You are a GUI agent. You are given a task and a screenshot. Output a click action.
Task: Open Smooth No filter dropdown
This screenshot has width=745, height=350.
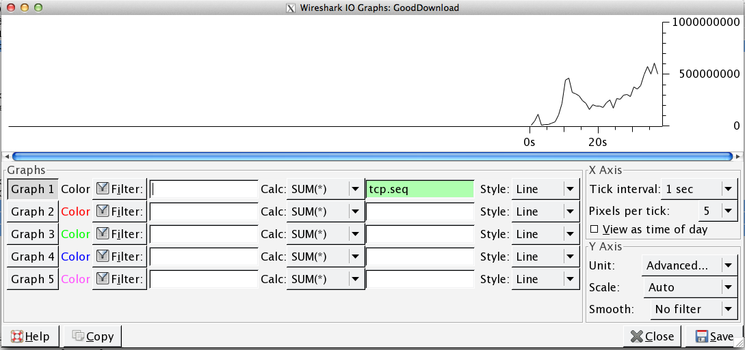tap(694, 309)
